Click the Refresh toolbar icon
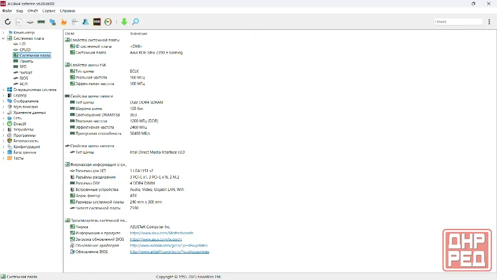This screenshot has width=497, height=280. (x=7, y=21)
